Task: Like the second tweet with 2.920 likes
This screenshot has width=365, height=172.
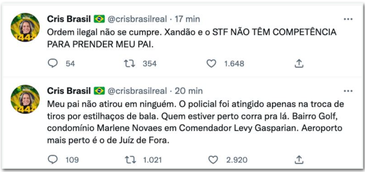Action: click(x=213, y=160)
